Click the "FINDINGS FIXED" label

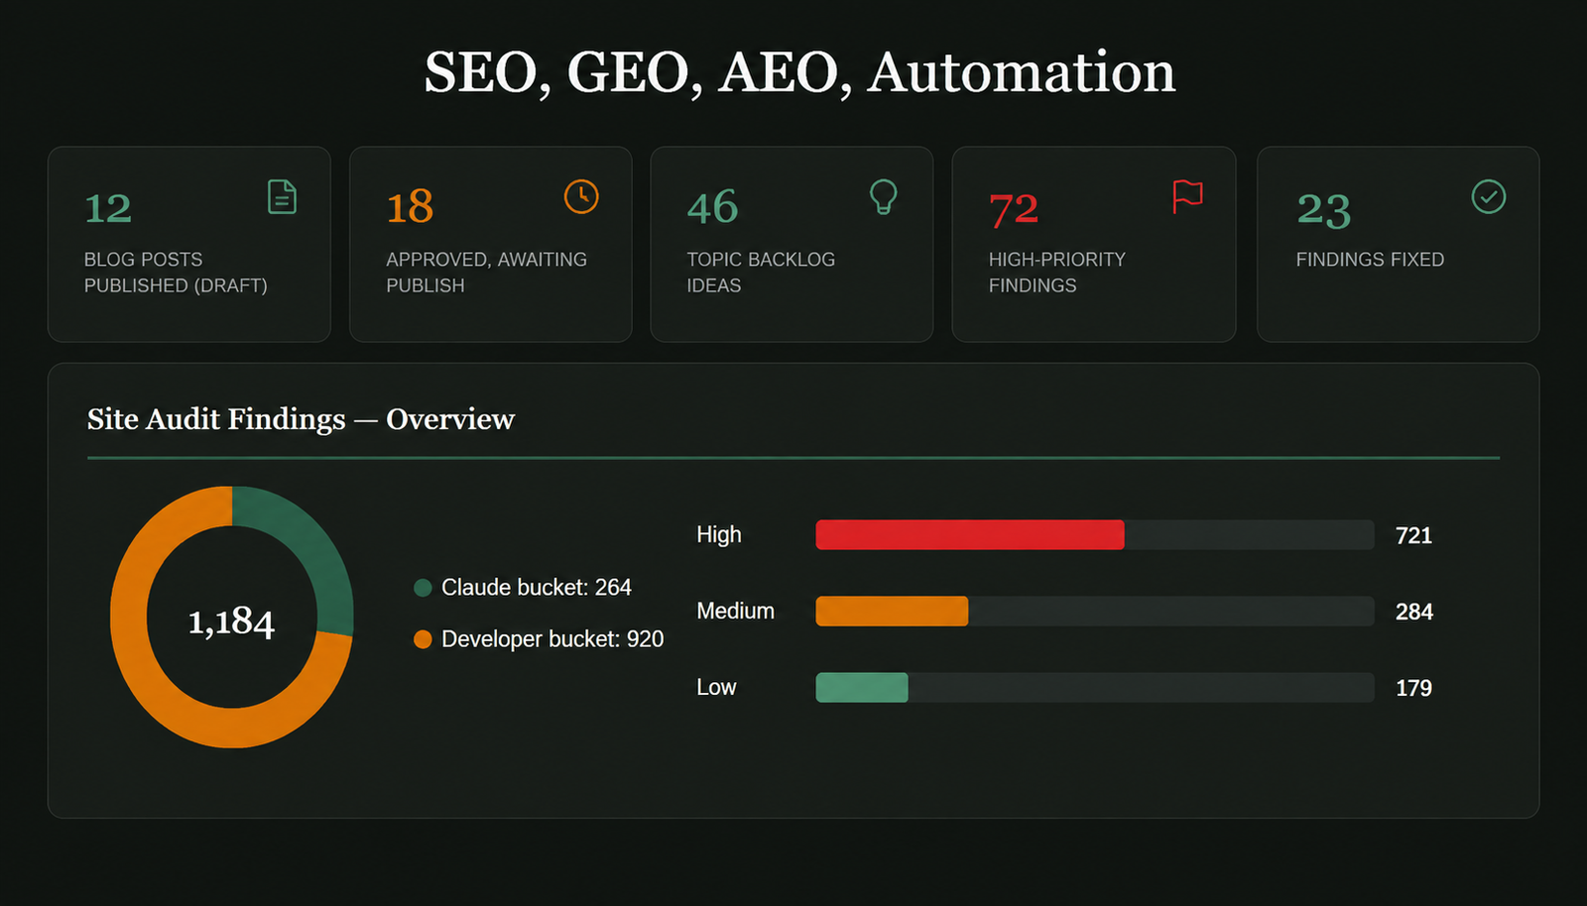click(1370, 260)
